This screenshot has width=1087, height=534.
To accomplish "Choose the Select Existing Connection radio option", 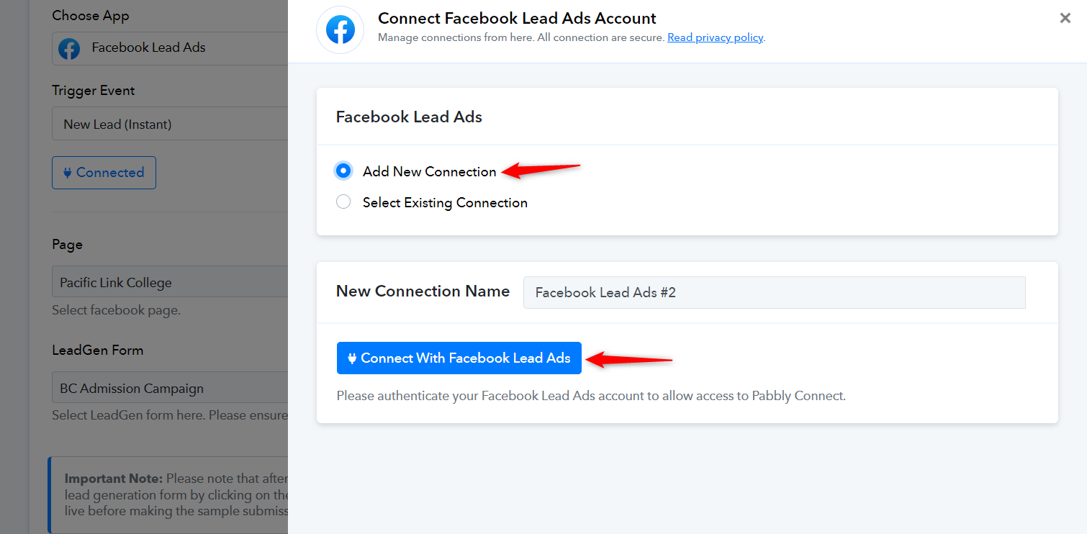I will point(343,202).
